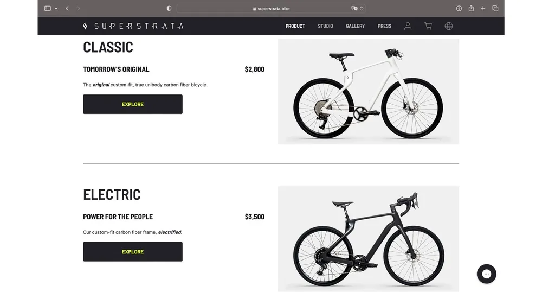Click the Superstrata logo
The height and width of the screenshot is (292, 542).
(133, 26)
